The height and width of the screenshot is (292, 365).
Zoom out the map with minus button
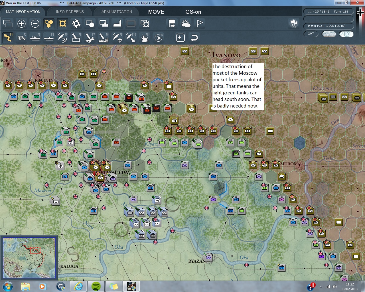pyautogui.click(x=35, y=23)
